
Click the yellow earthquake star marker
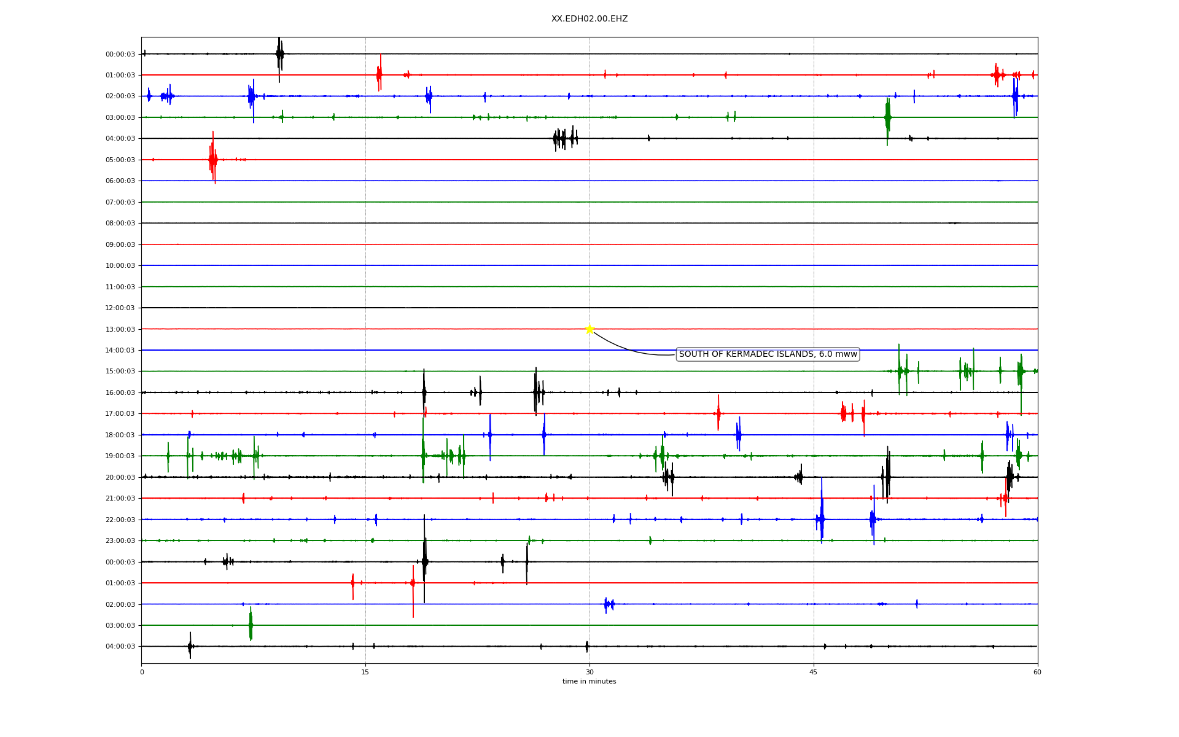point(589,329)
